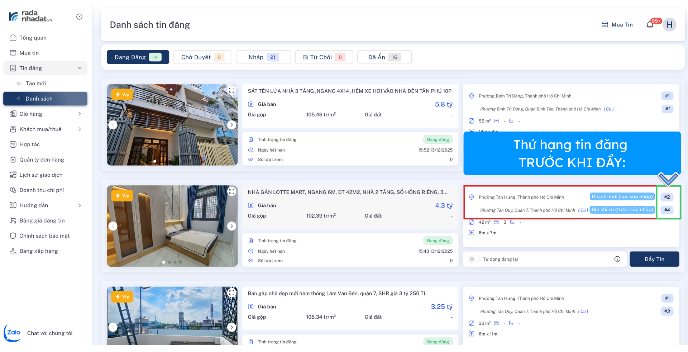Expand fullscreen on first listing photo
Screen dimensions: 688x352
click(231, 90)
